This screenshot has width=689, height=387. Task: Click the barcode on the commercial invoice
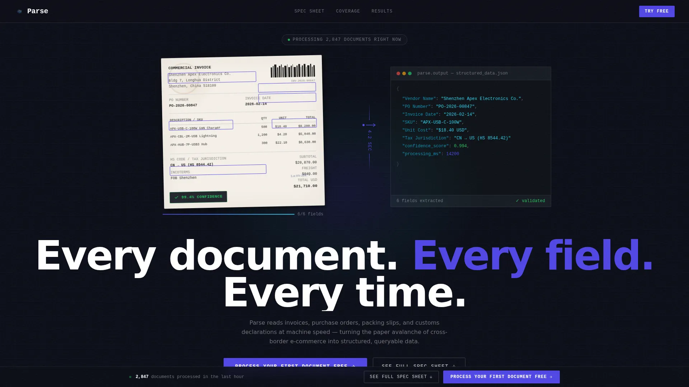click(293, 71)
